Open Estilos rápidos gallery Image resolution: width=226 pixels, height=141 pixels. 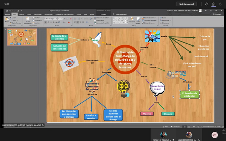(138, 21)
